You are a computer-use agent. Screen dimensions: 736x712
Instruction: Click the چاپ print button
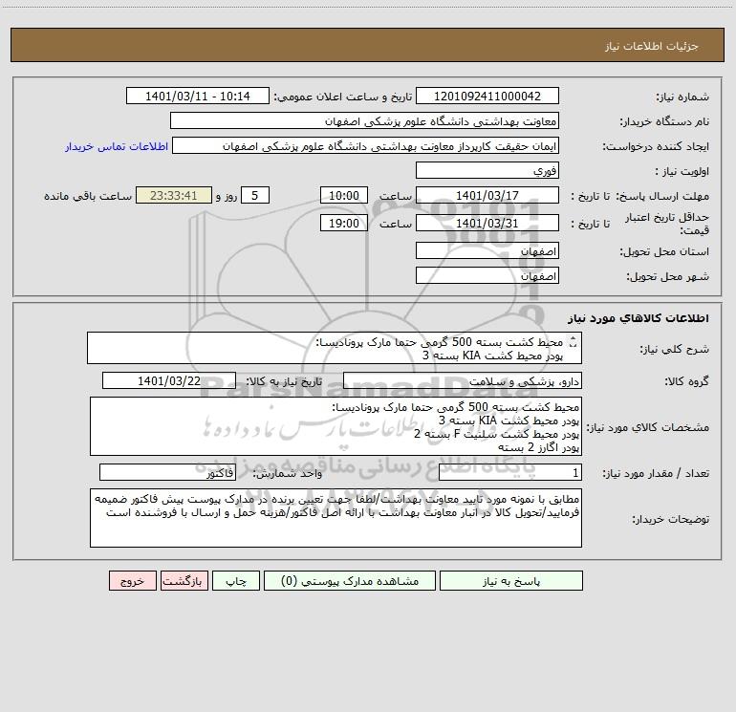pyautogui.click(x=236, y=581)
